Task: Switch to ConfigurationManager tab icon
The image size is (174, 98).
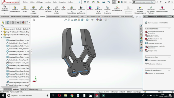Action: coord(13,23)
